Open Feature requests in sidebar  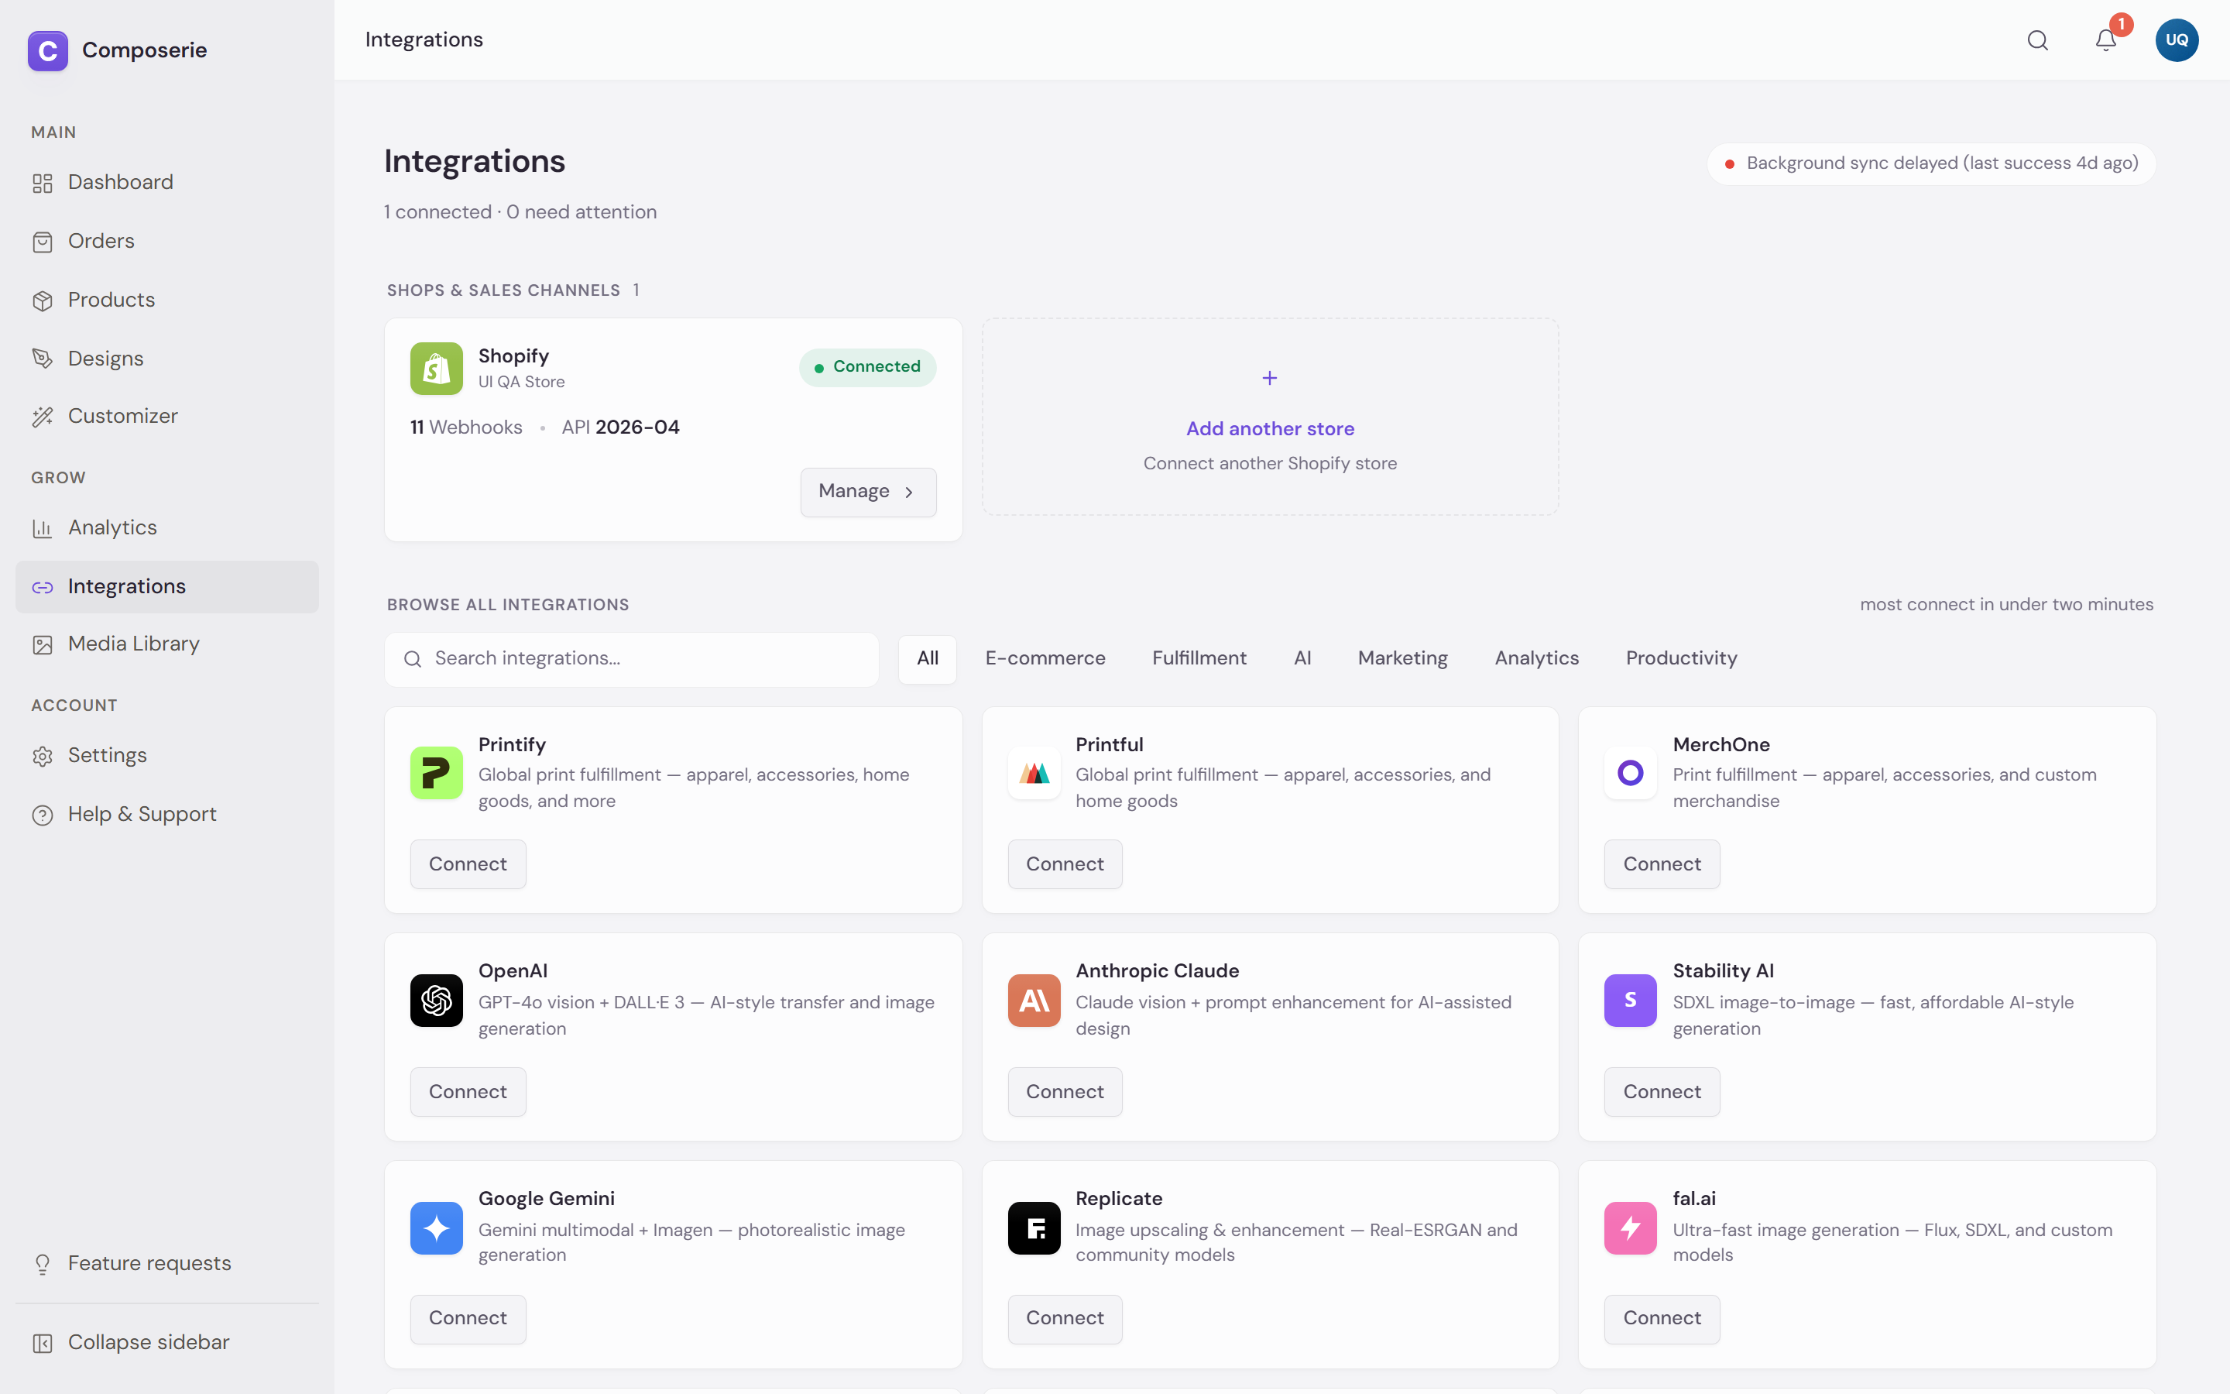click(166, 1264)
